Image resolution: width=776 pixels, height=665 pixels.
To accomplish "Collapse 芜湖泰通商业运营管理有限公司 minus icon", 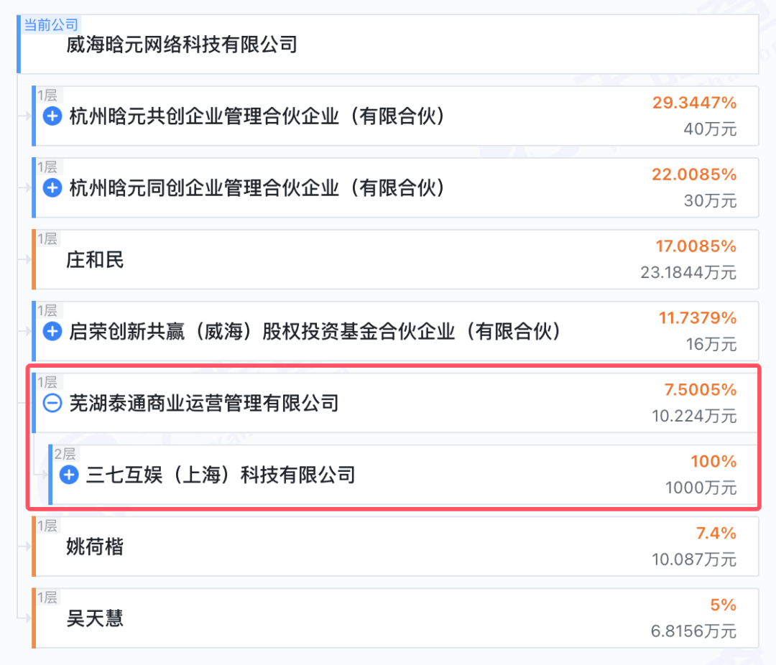I will pos(52,404).
